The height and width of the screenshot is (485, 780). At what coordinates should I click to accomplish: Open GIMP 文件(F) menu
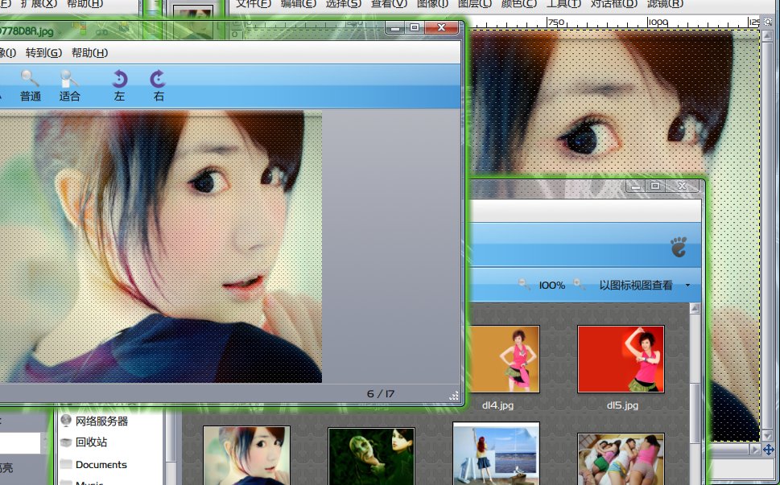tap(254, 3)
